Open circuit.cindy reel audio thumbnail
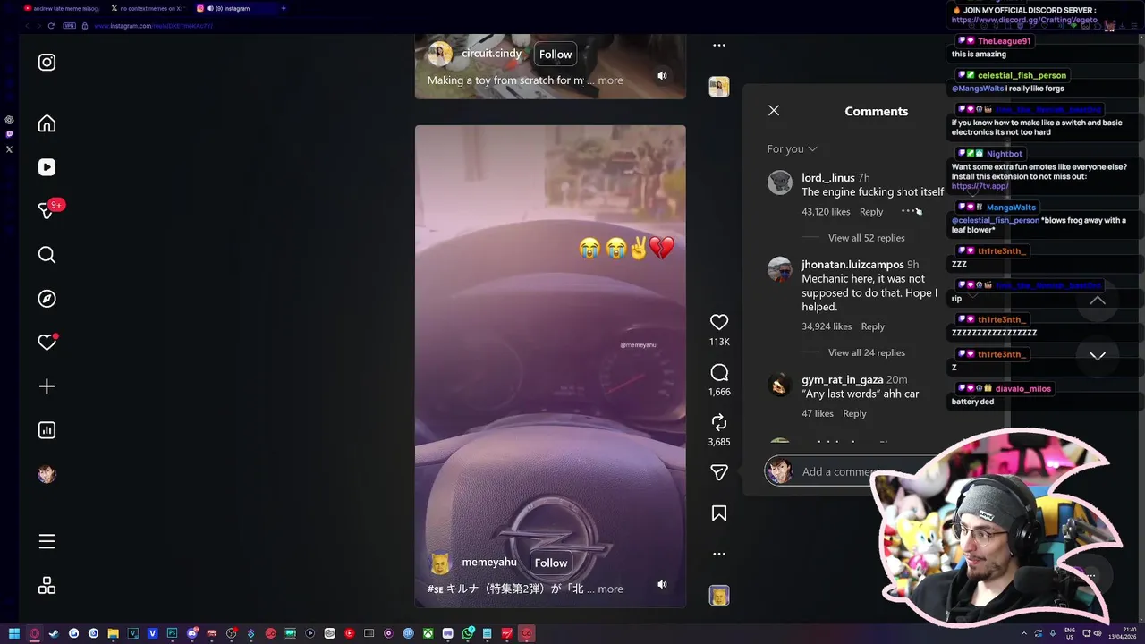The image size is (1145, 644). tap(719, 87)
